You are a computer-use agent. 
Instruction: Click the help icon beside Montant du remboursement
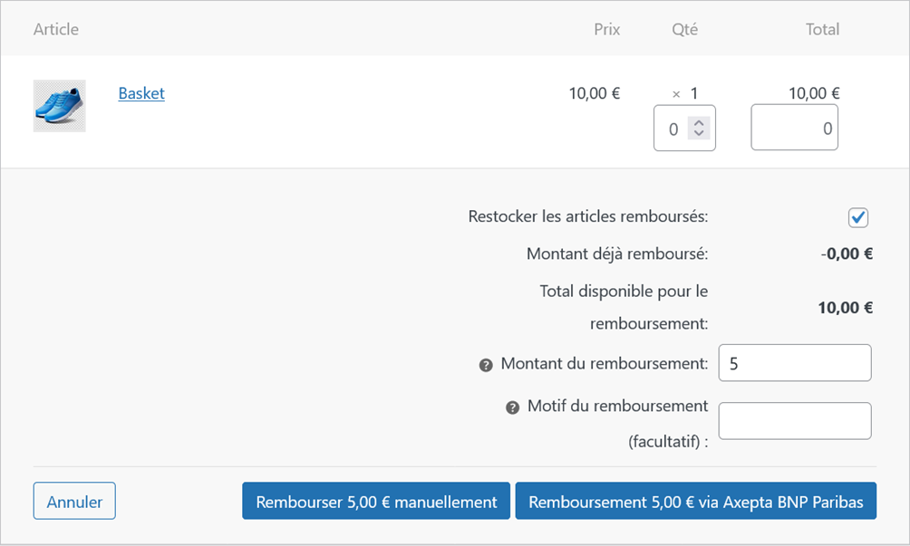[486, 365]
